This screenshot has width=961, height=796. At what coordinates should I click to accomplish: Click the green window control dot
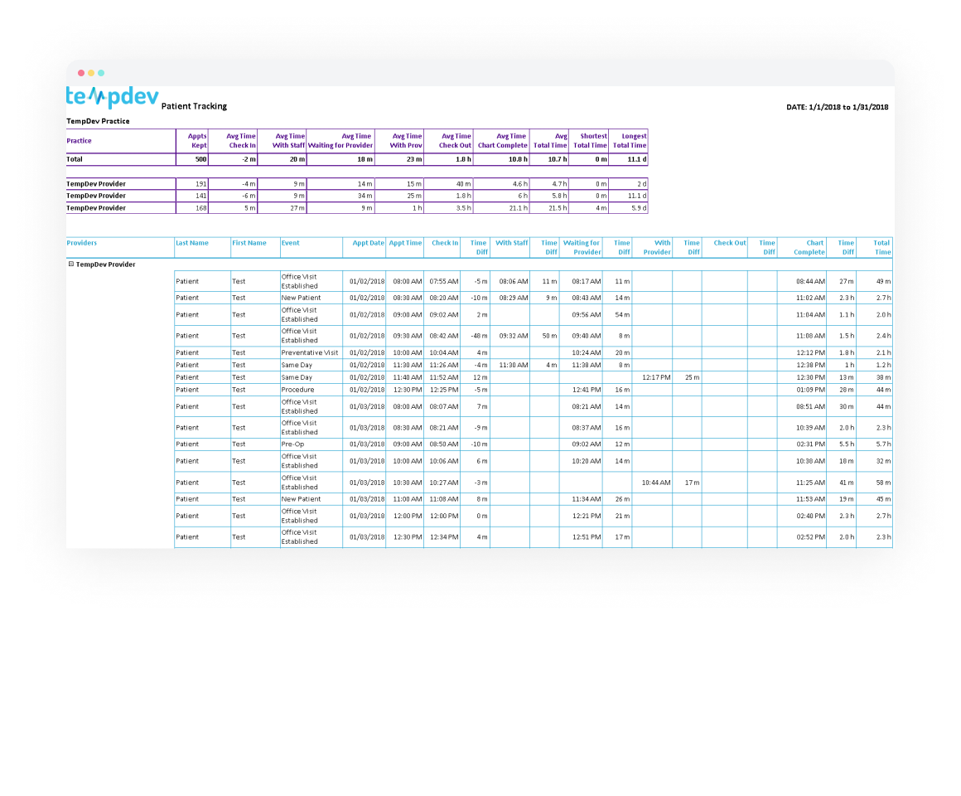point(103,73)
